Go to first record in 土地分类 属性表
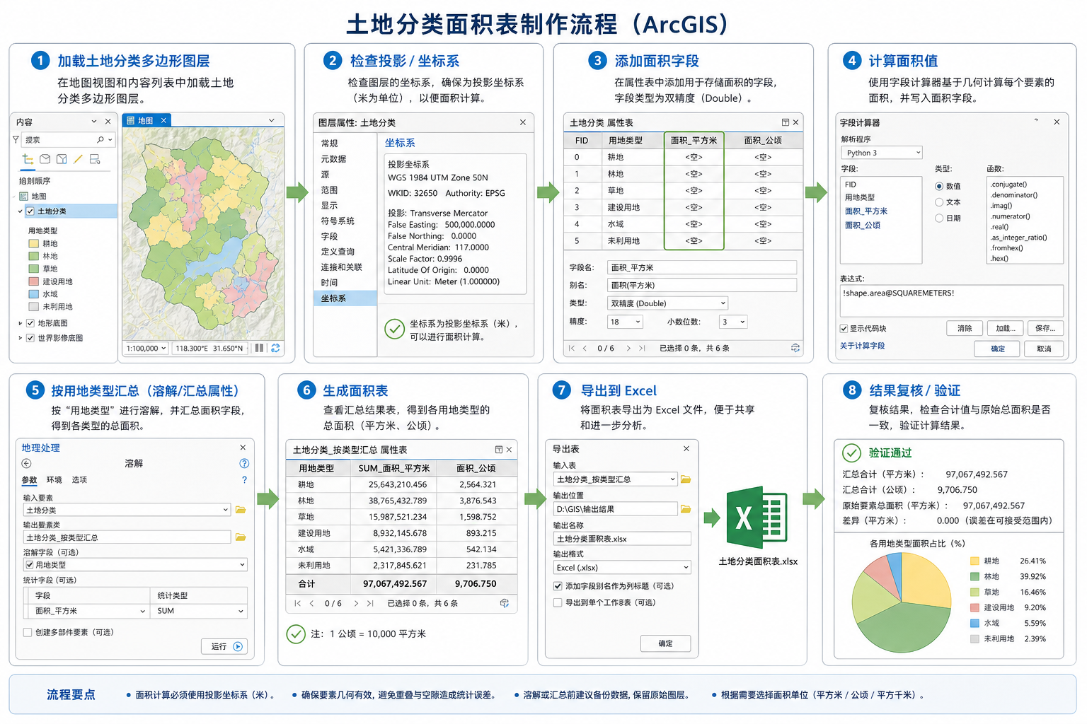 click(572, 348)
